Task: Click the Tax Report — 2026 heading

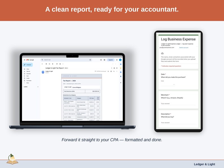Action: 69,81
